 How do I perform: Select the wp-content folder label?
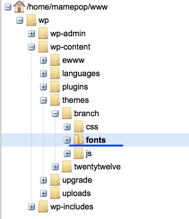click(x=70, y=47)
